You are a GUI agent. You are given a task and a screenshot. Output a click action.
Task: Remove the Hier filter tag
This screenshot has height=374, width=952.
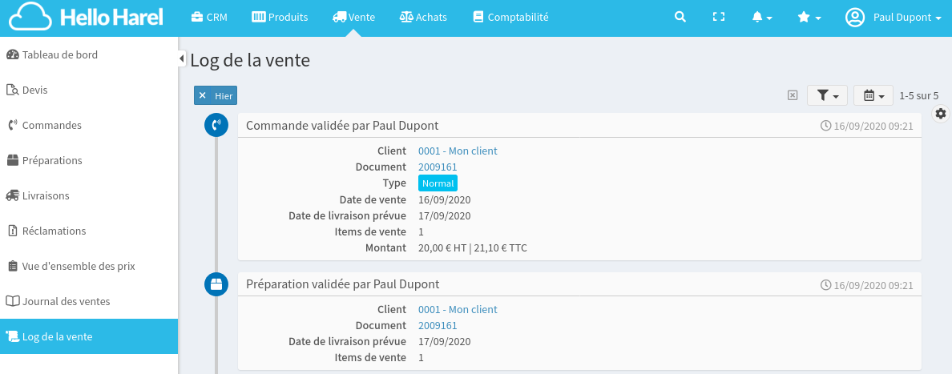202,95
